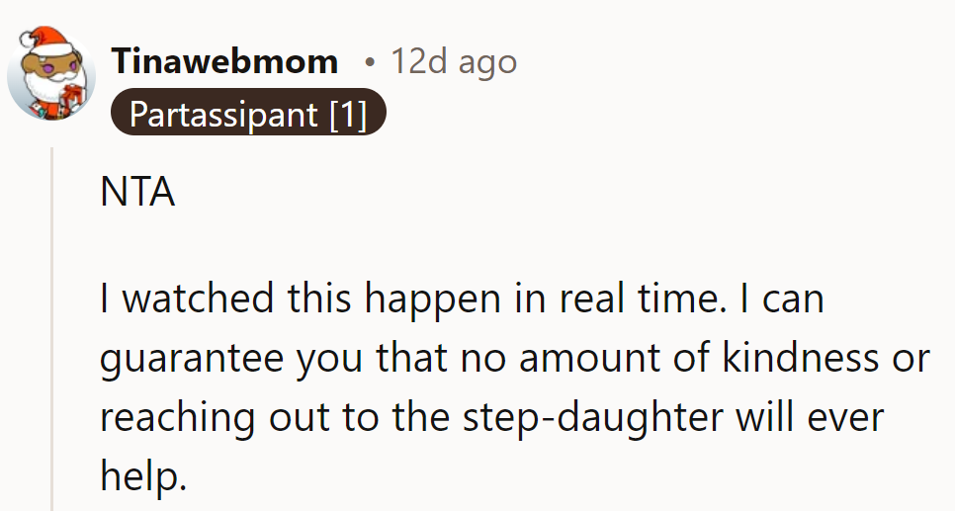Click the NTA verdict text
The width and height of the screenshot is (955, 511).
(x=137, y=193)
